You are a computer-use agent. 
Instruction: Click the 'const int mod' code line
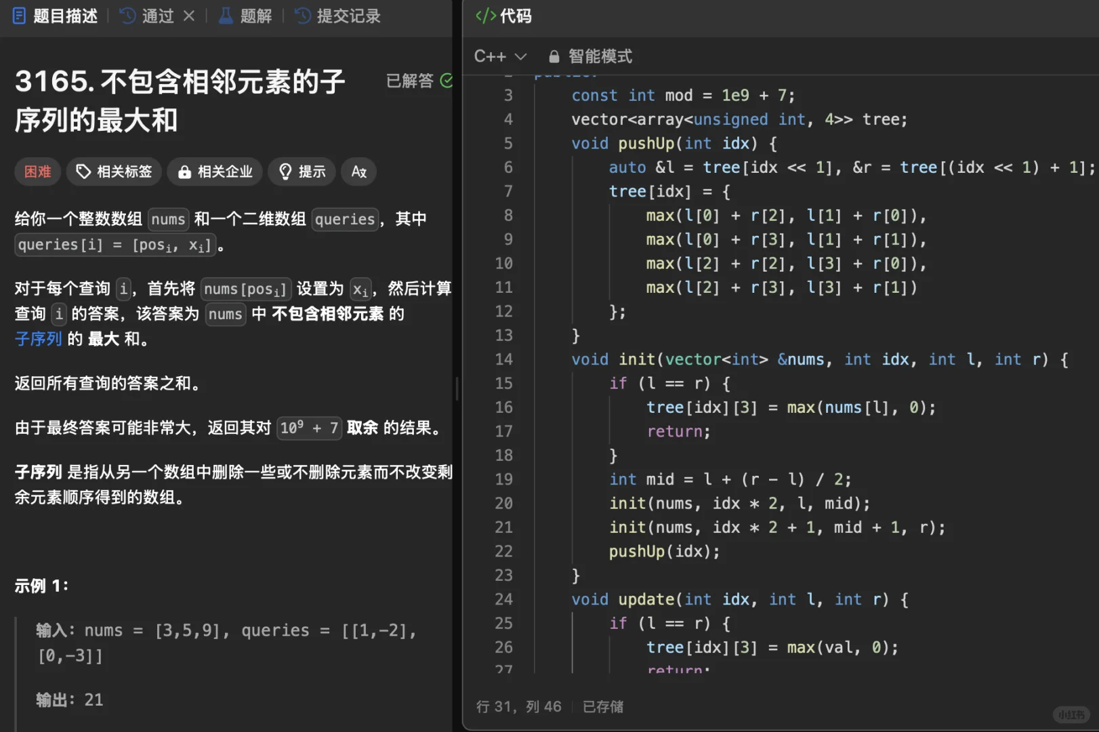(683, 95)
